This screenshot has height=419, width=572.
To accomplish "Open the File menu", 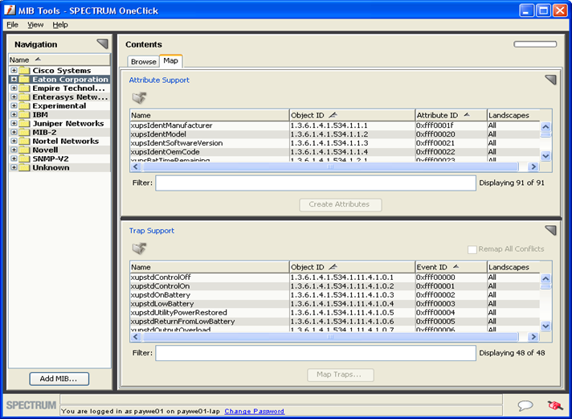I will (x=12, y=25).
